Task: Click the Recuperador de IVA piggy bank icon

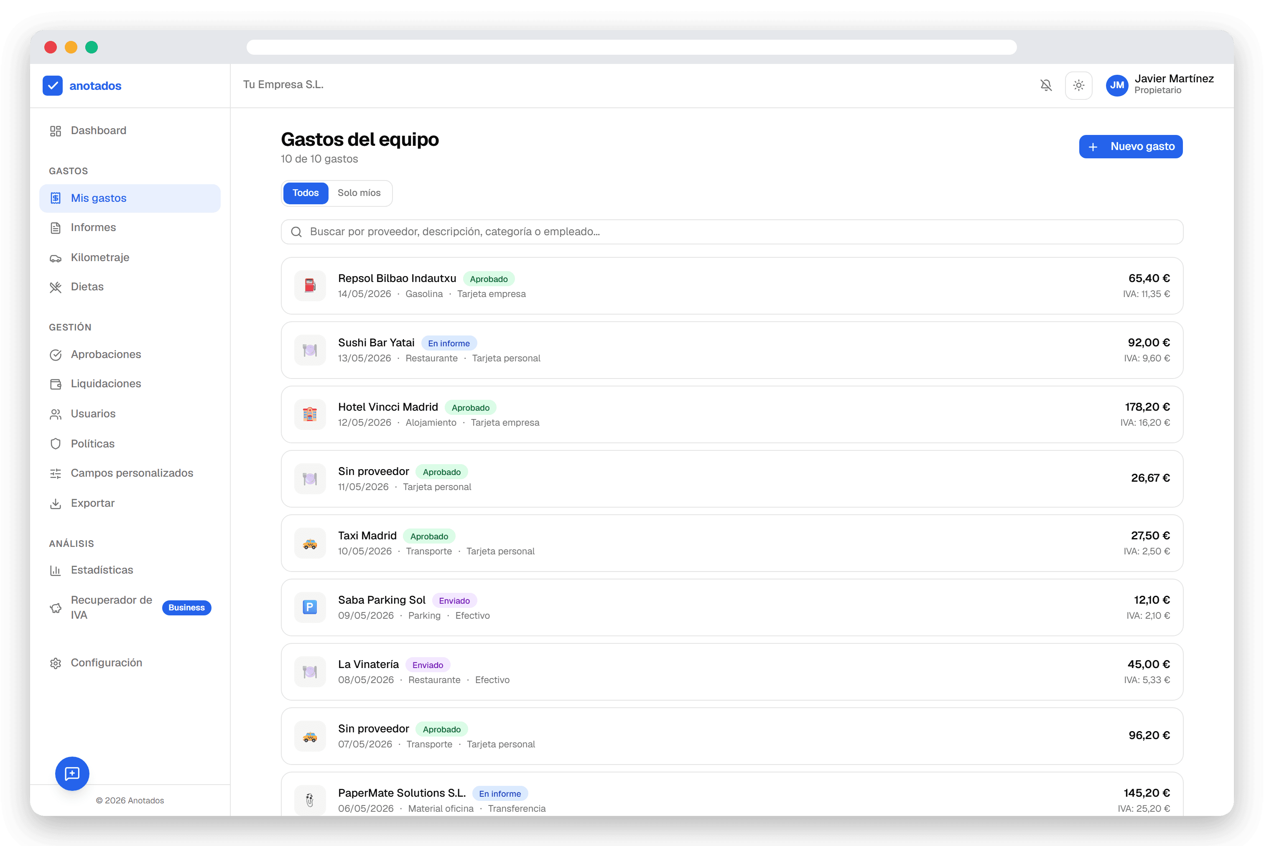Action: pos(56,608)
